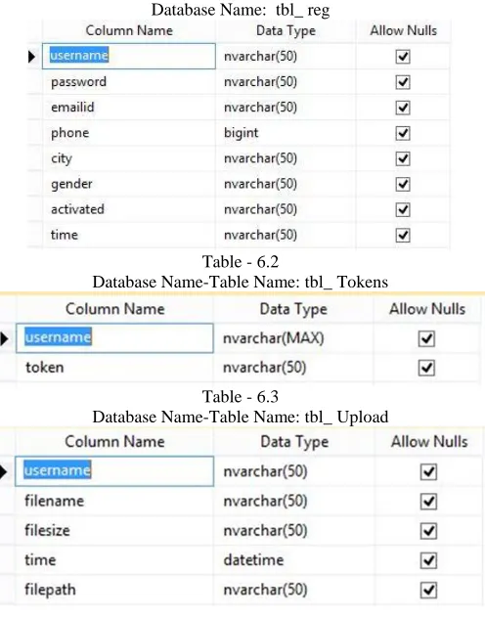Screen dimensions: 485x618
Task: Toggle Allow Nulls checkbox for token row
Action: tap(426, 368)
